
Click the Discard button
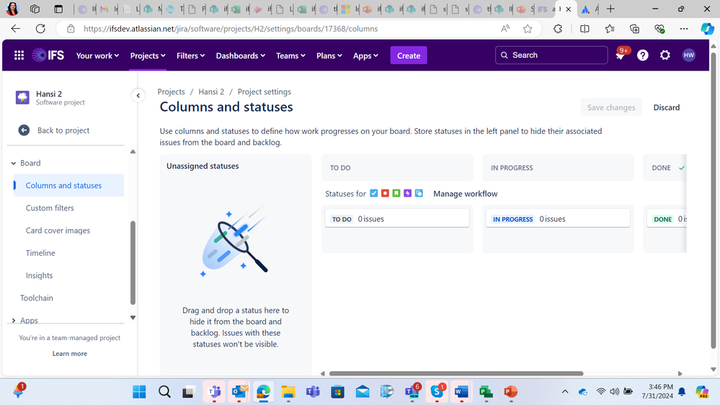coord(666,107)
